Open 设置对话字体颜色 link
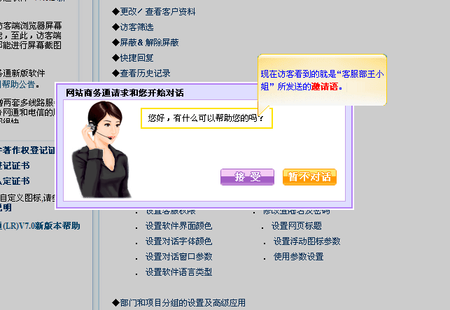 point(178,241)
